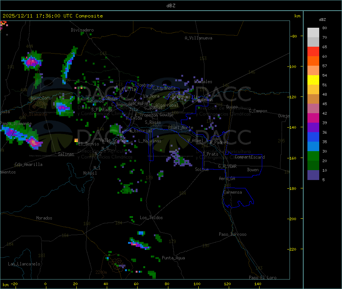Viewport: 342px width, 289px height.
Task: Click the Pampa_Diamante map label
Action: point(16,123)
